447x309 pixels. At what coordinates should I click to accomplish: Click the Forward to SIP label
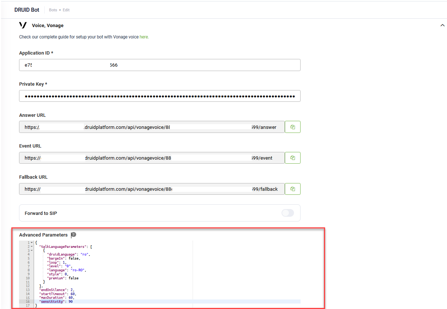pyautogui.click(x=41, y=213)
